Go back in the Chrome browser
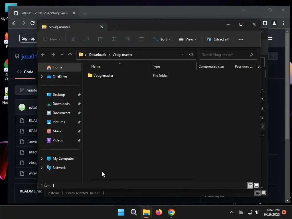 (x=14, y=23)
